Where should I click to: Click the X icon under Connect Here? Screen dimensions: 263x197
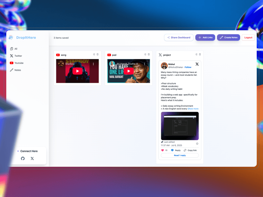pyautogui.click(x=32, y=159)
